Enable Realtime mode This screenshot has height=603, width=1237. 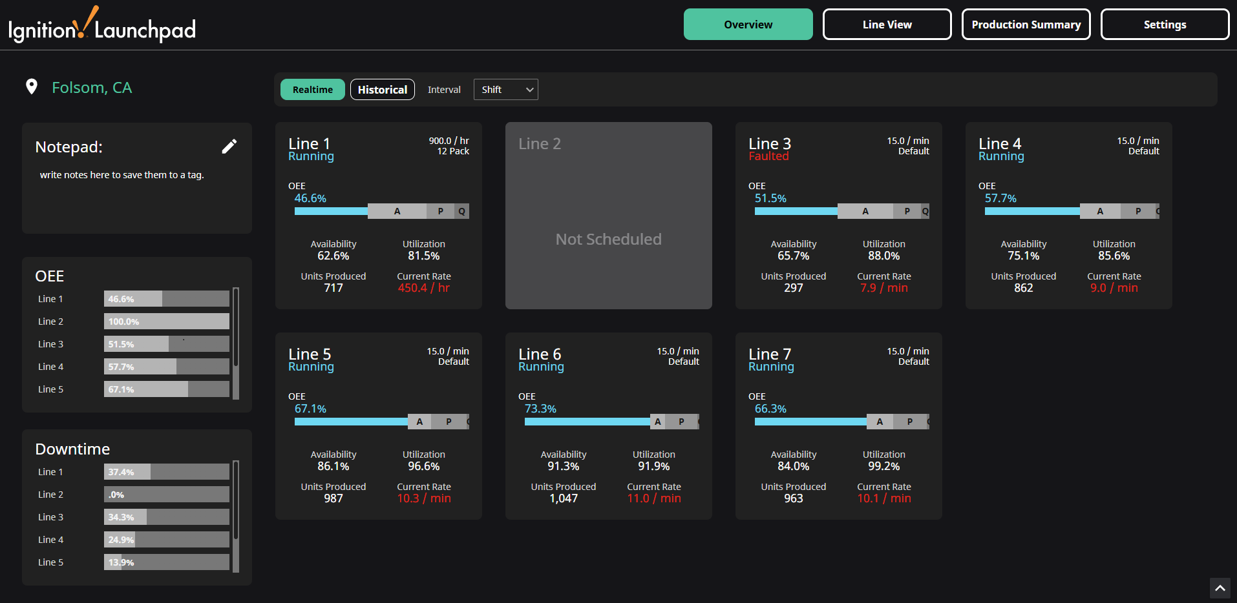[312, 89]
